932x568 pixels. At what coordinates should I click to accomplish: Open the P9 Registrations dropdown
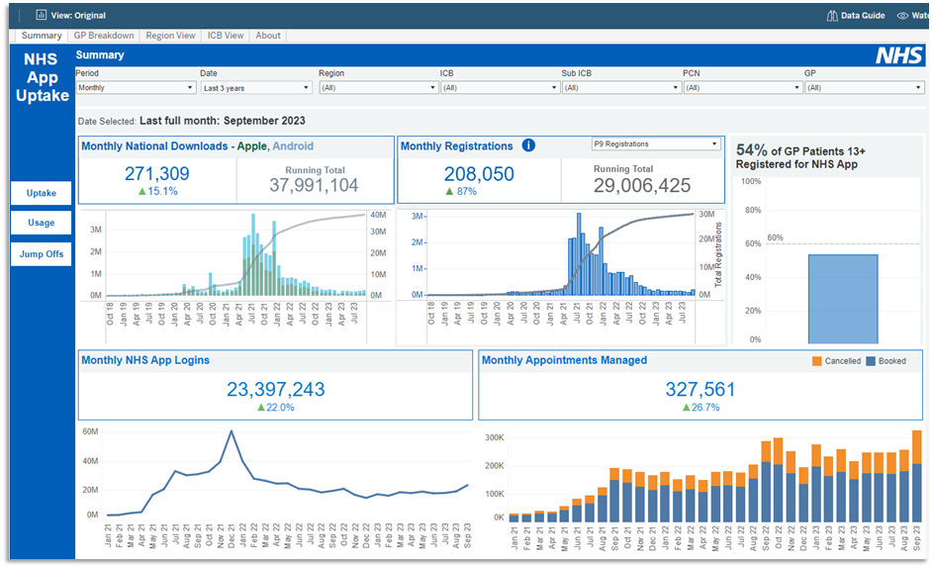click(656, 143)
